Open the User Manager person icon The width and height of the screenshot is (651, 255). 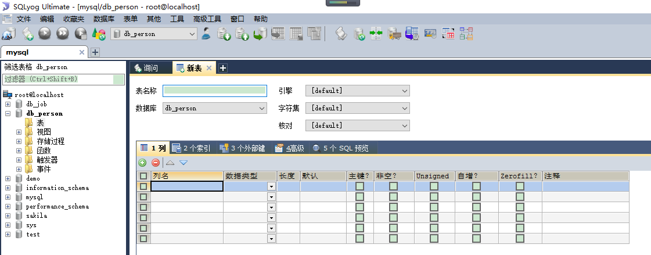point(206,34)
